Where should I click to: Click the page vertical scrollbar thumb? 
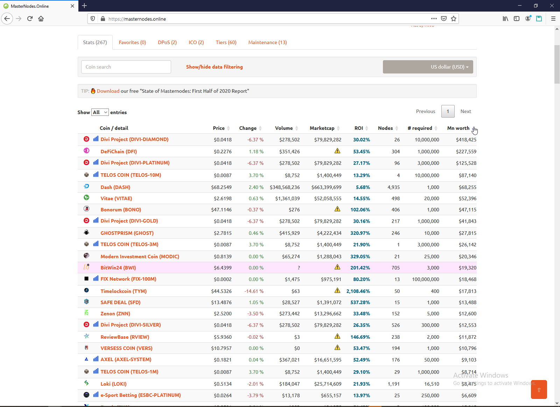[x=557, y=64]
